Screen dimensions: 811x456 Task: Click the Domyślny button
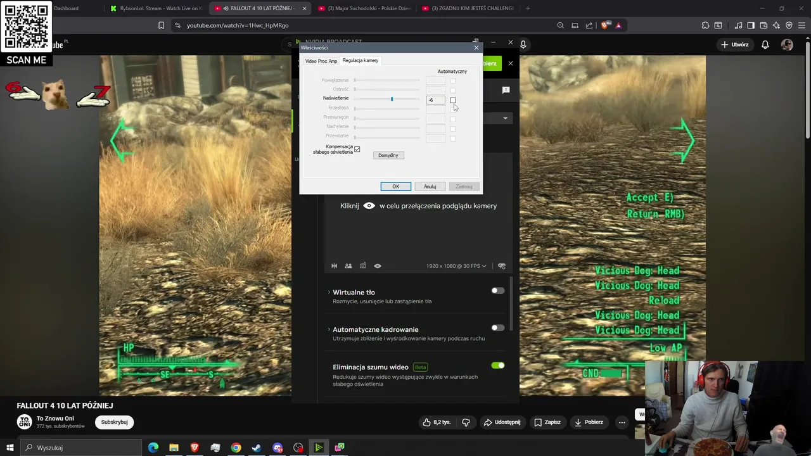[x=388, y=155]
